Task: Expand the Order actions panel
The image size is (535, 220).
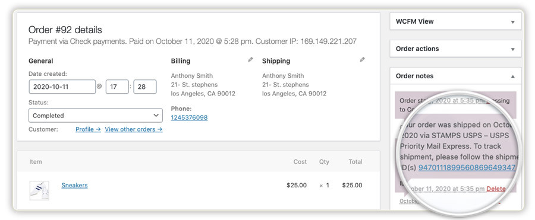Action: (512, 49)
